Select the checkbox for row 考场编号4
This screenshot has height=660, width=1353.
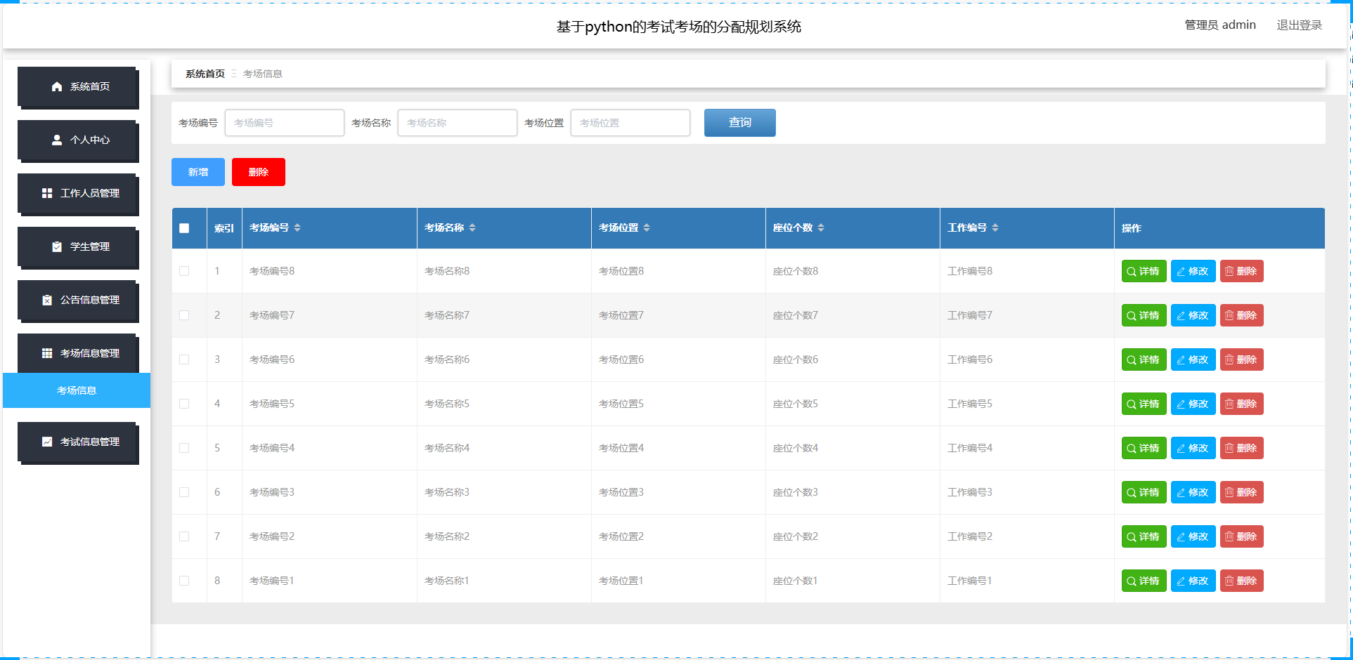click(x=184, y=448)
